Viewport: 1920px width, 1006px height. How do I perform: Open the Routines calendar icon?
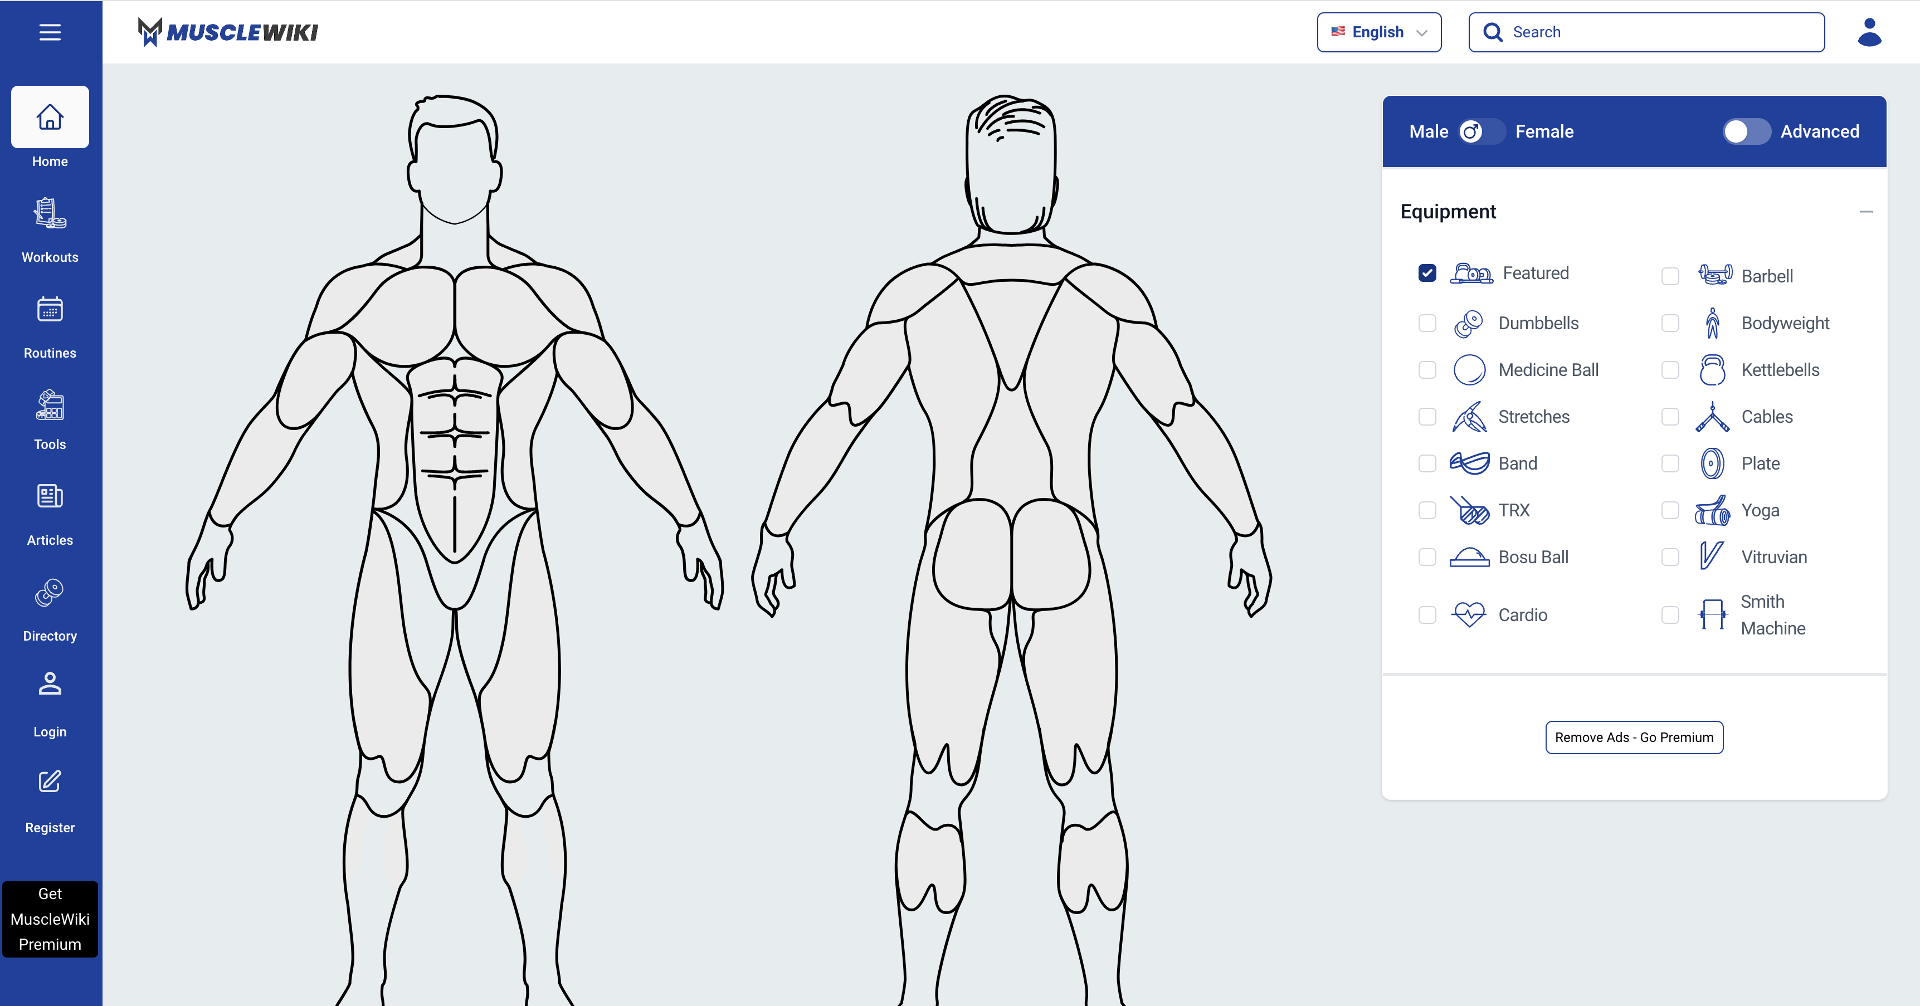pyautogui.click(x=50, y=309)
